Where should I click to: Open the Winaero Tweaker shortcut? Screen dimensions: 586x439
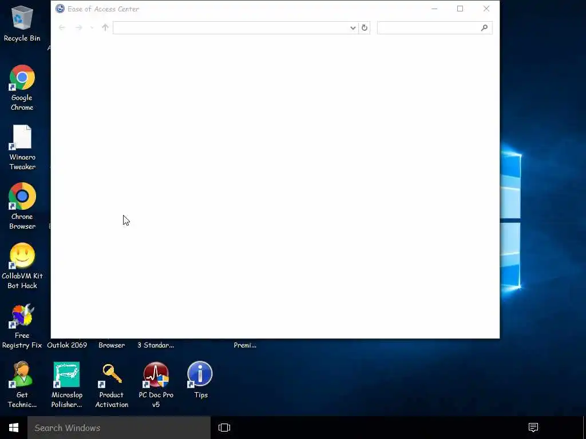click(22, 147)
